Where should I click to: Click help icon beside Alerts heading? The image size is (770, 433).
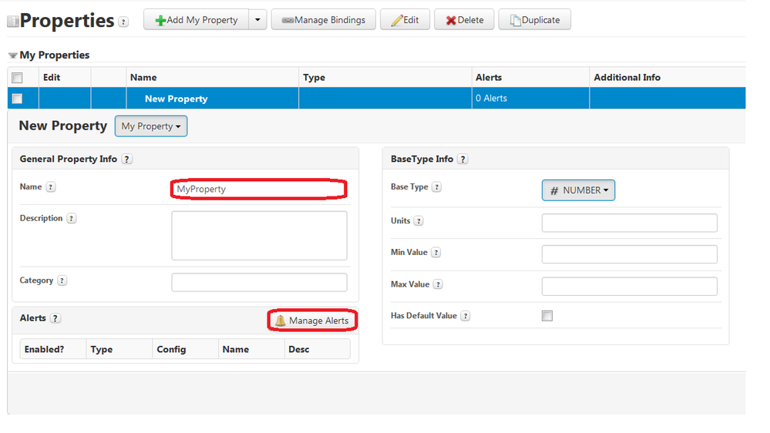55,318
